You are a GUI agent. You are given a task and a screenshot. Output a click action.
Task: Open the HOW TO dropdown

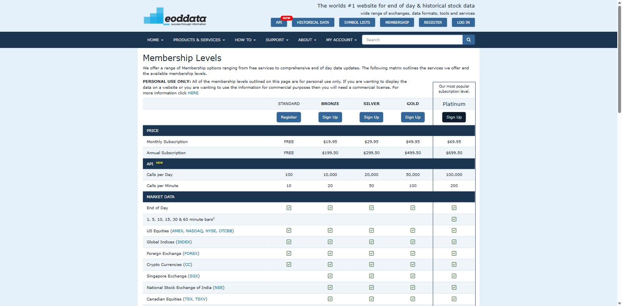(245, 40)
